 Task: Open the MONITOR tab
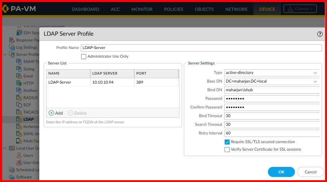click(x=142, y=9)
